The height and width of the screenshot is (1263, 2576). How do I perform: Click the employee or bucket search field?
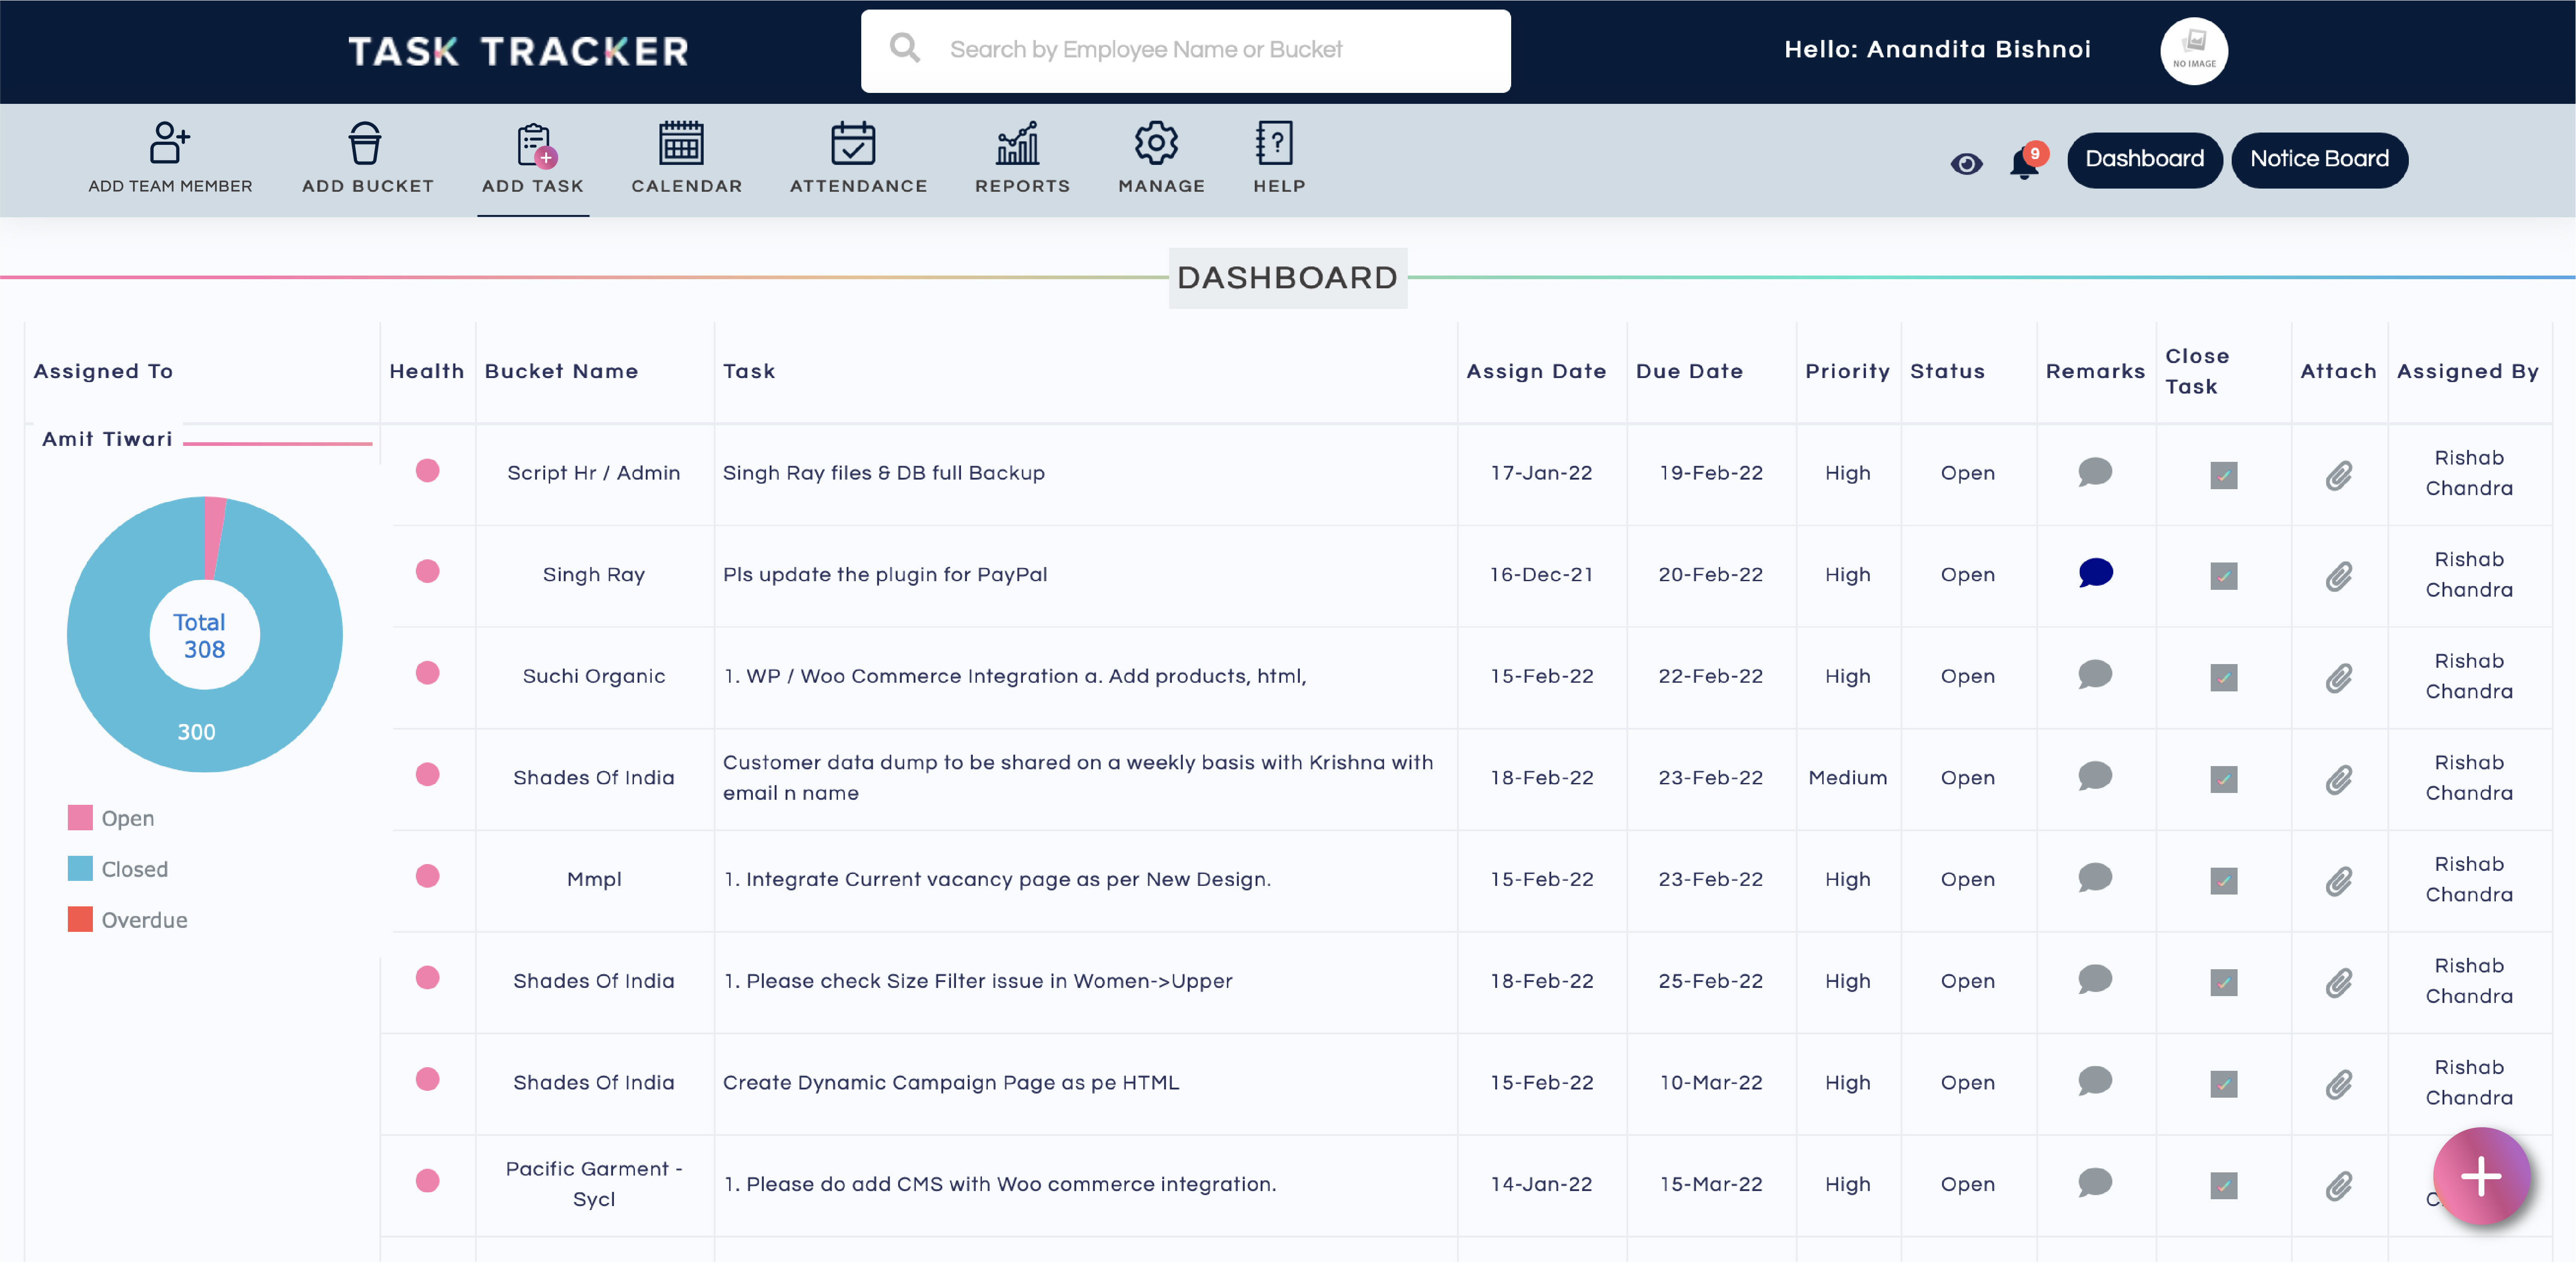tap(1185, 50)
